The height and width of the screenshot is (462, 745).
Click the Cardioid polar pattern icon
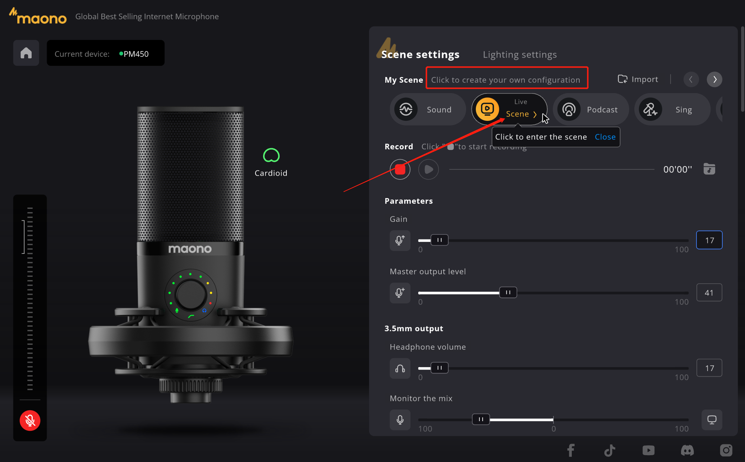click(x=271, y=155)
